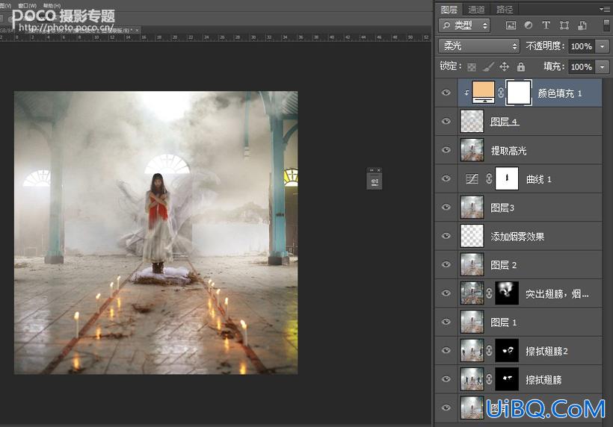This screenshot has height=427, width=613.
Task: Open the 帮助(H) menu
Action: coord(52,5)
